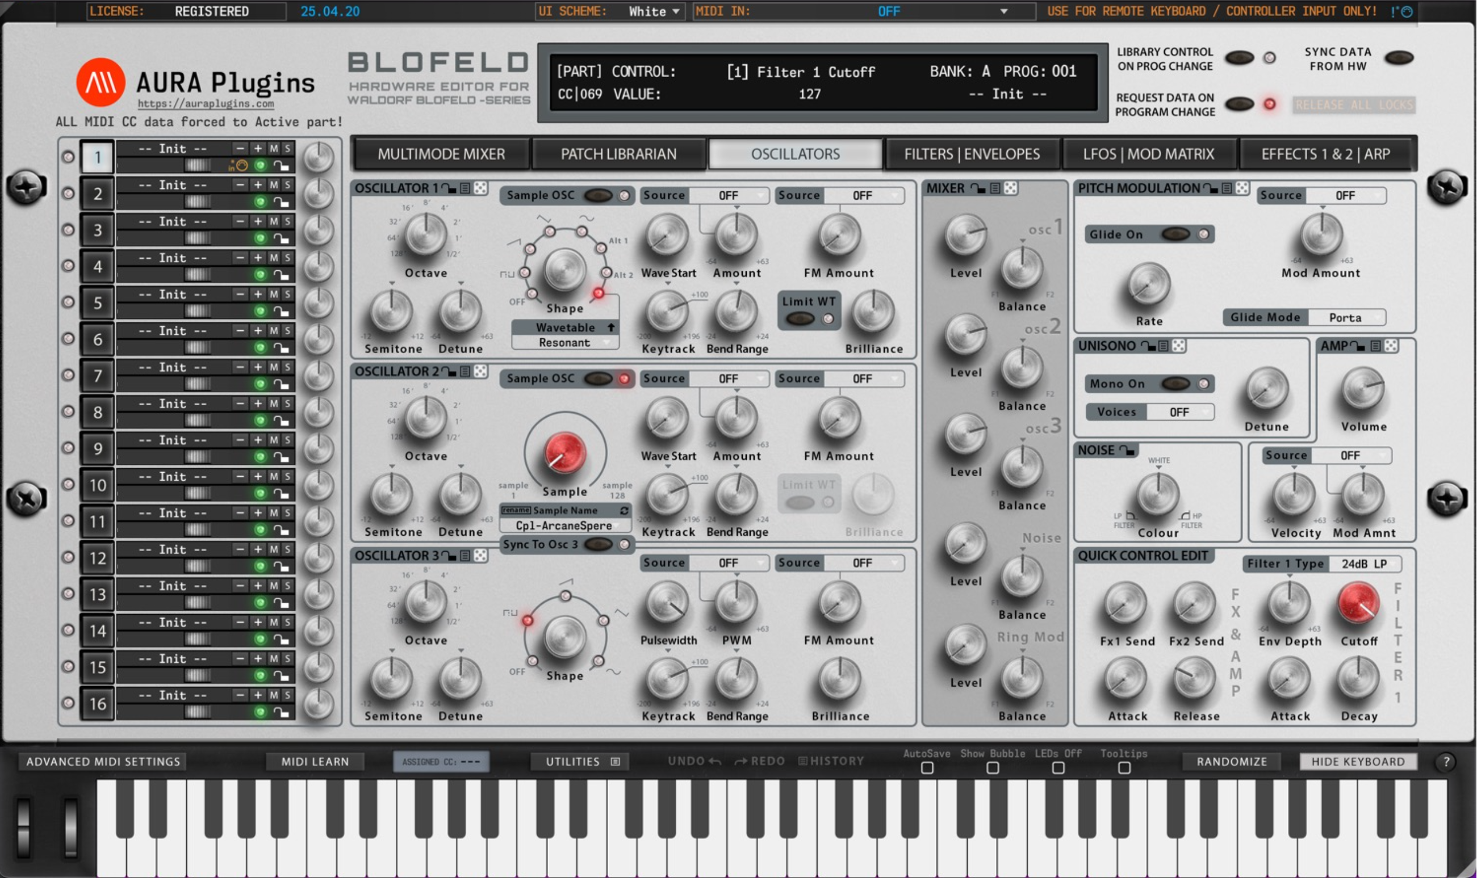Click the sample refresh icon beside Sample Name

(x=625, y=510)
